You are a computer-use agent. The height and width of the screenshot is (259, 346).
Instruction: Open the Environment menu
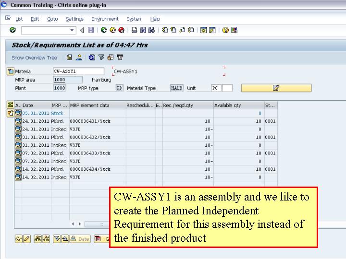point(105,19)
